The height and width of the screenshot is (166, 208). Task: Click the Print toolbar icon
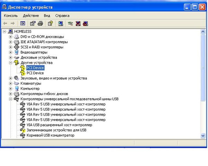point(40,24)
